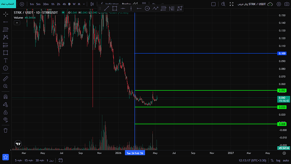The image size is (291, 164).
Task: Click the Tue 24 Feb '26 date marker
Action: [135, 153]
